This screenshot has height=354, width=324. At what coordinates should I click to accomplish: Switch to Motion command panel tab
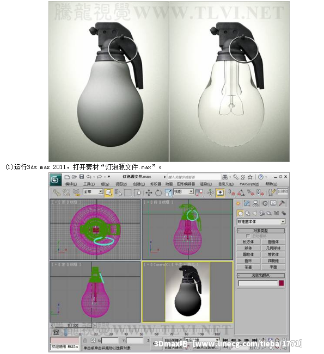point(265,203)
